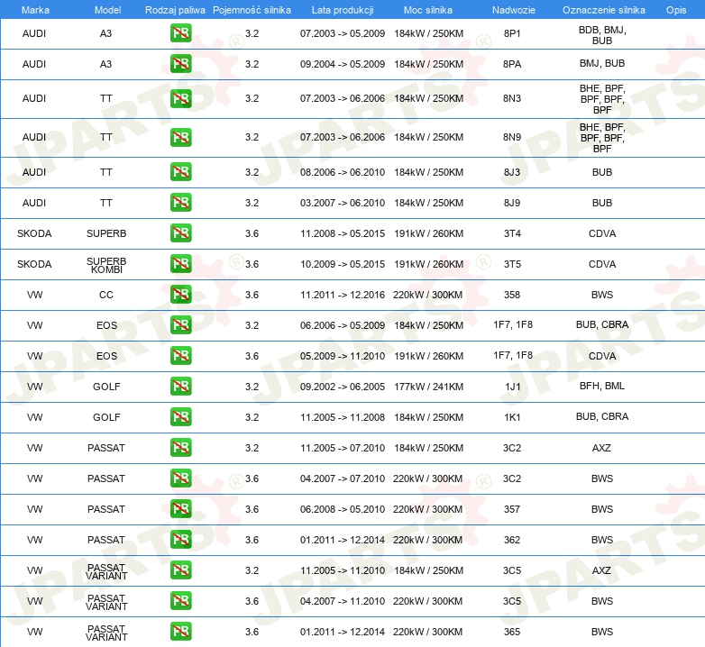Select the 8PA body code cell
705x647 pixels.
coord(512,64)
